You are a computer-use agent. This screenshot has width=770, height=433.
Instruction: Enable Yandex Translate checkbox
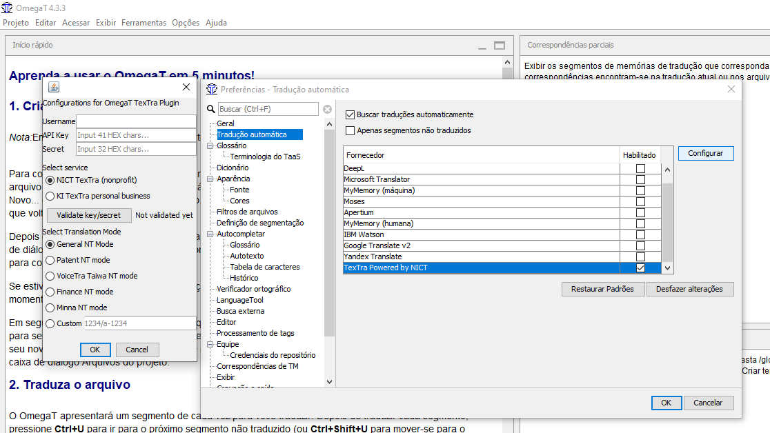pos(640,256)
